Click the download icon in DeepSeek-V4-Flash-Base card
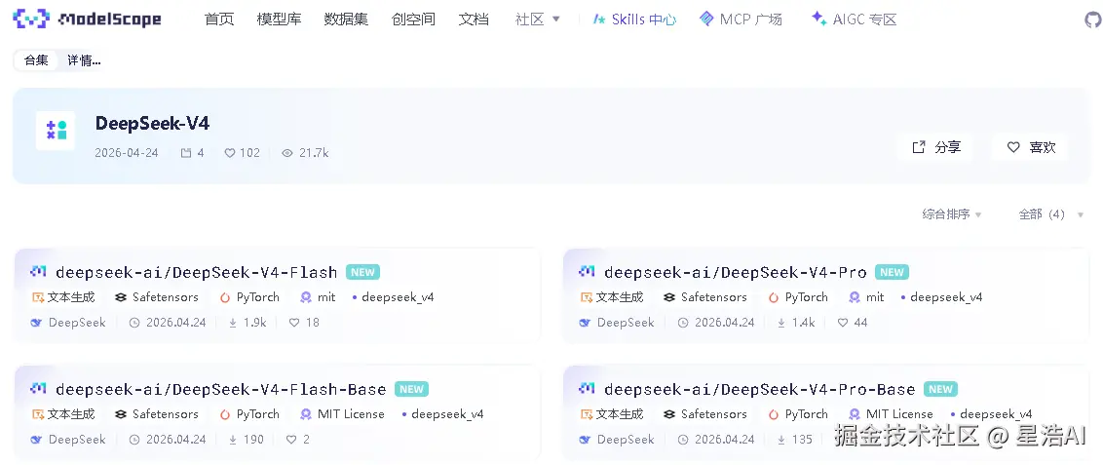 (233, 440)
